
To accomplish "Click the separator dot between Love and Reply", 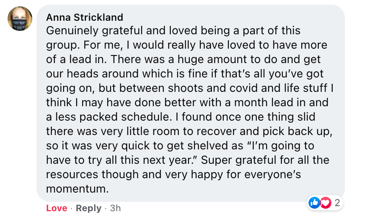I will pos(72,208).
